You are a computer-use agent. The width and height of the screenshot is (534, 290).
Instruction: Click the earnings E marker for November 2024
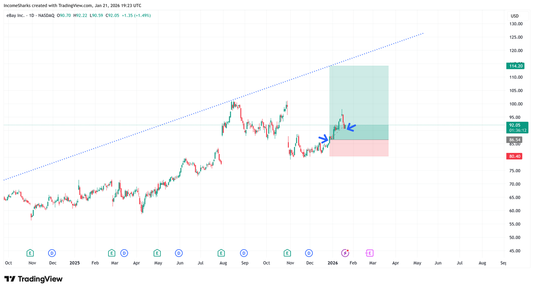[x=30, y=253]
